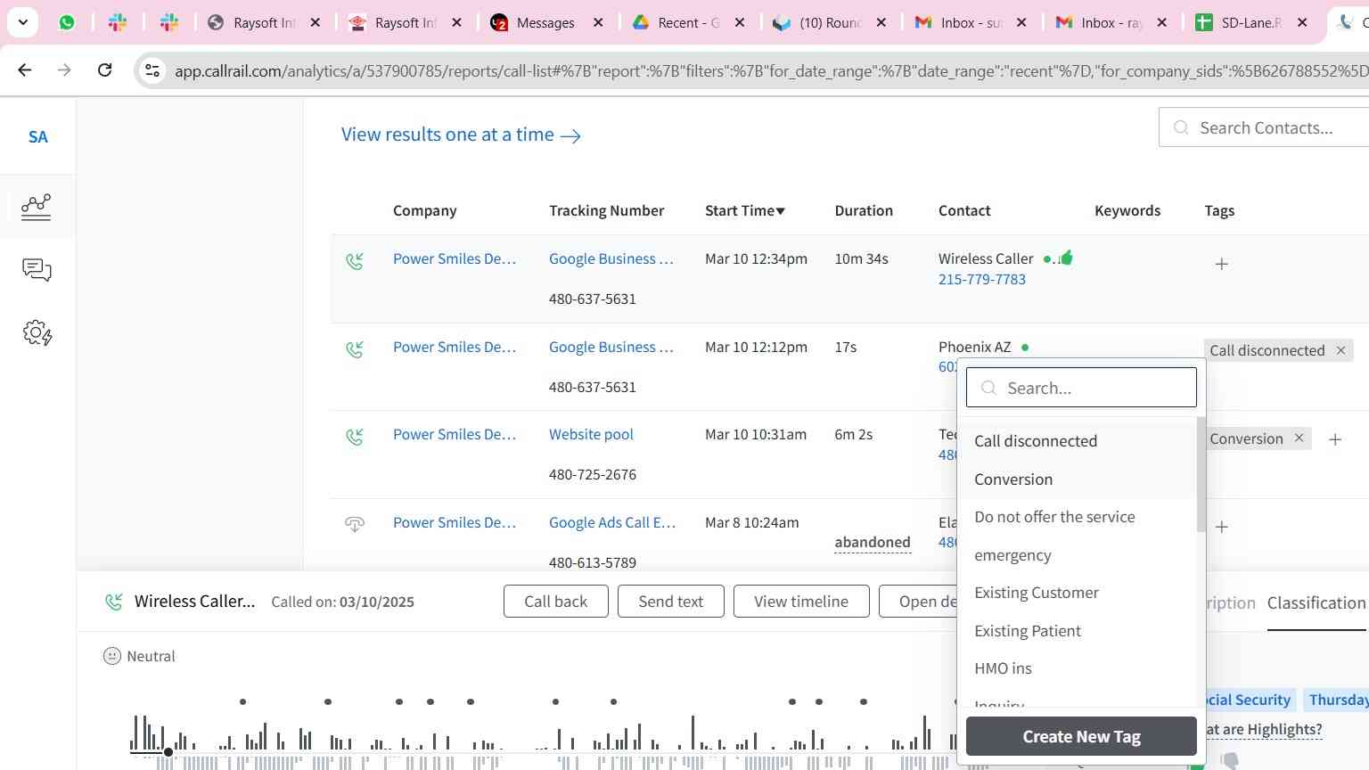Switch to the WhatsApp browser tab

click(x=67, y=22)
